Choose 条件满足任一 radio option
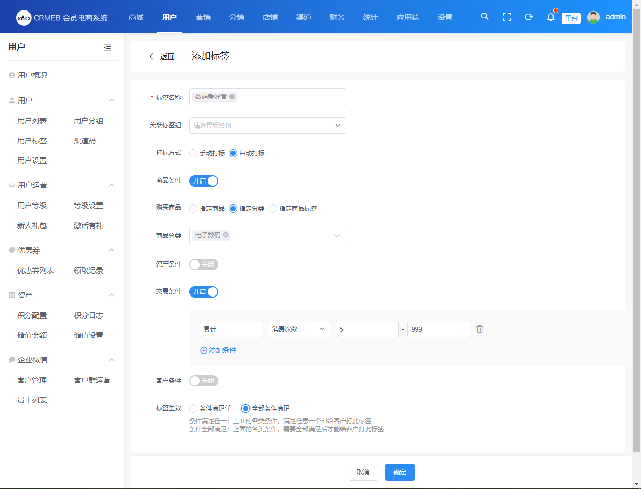The image size is (641, 489). [x=193, y=408]
